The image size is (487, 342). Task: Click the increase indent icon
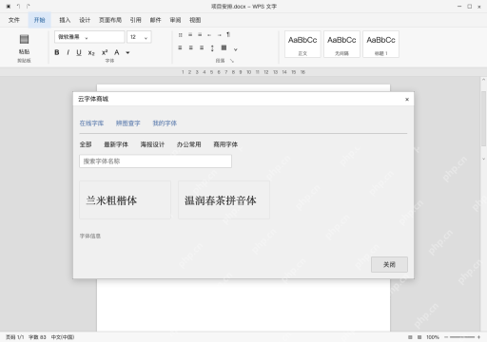(x=219, y=35)
